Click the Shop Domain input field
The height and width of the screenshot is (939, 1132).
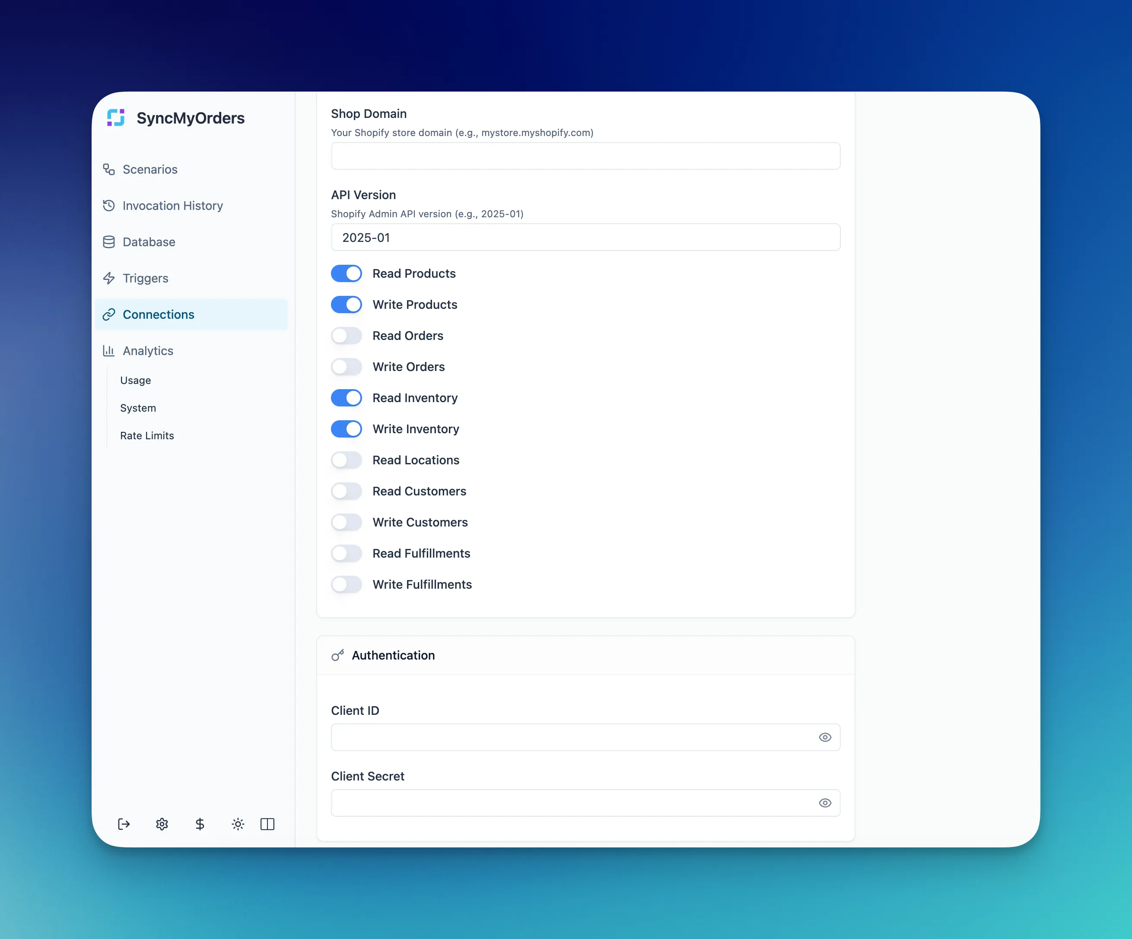pos(585,156)
